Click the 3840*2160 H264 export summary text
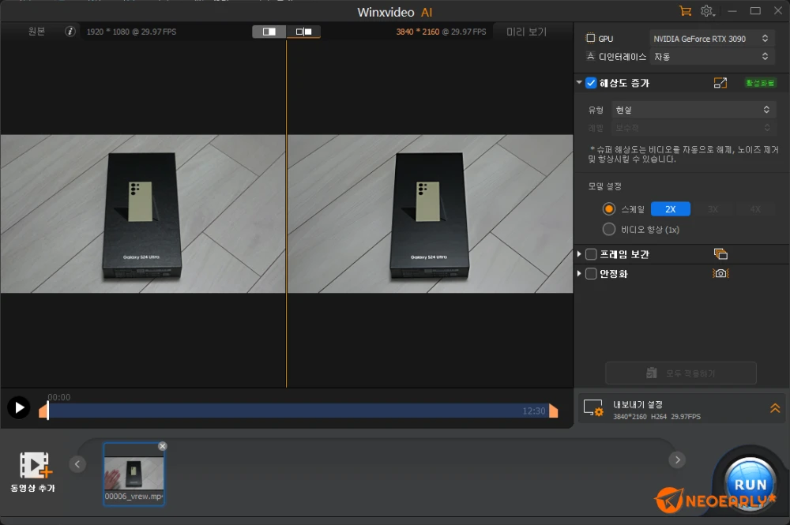The image size is (790, 525). (x=656, y=417)
